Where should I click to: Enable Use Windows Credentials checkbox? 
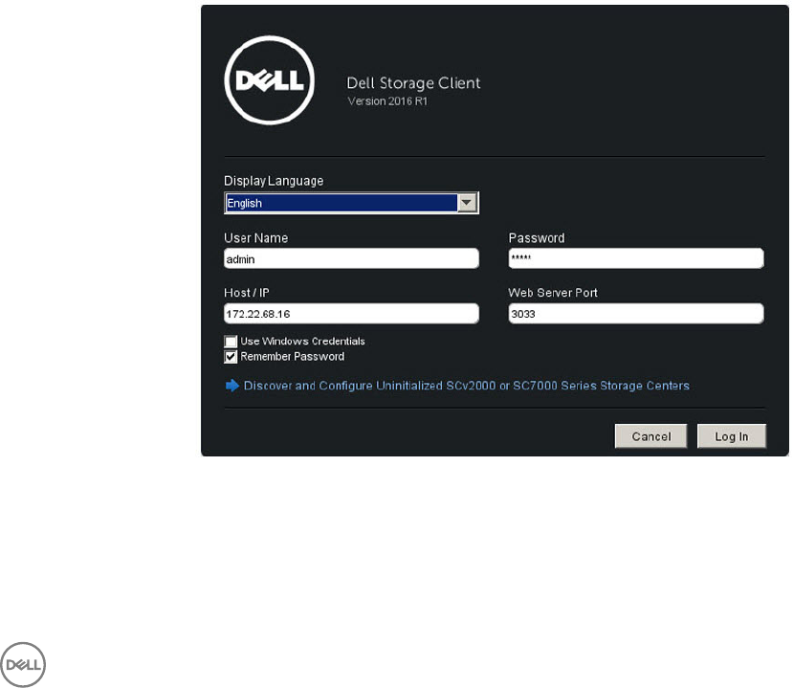pyautogui.click(x=231, y=342)
